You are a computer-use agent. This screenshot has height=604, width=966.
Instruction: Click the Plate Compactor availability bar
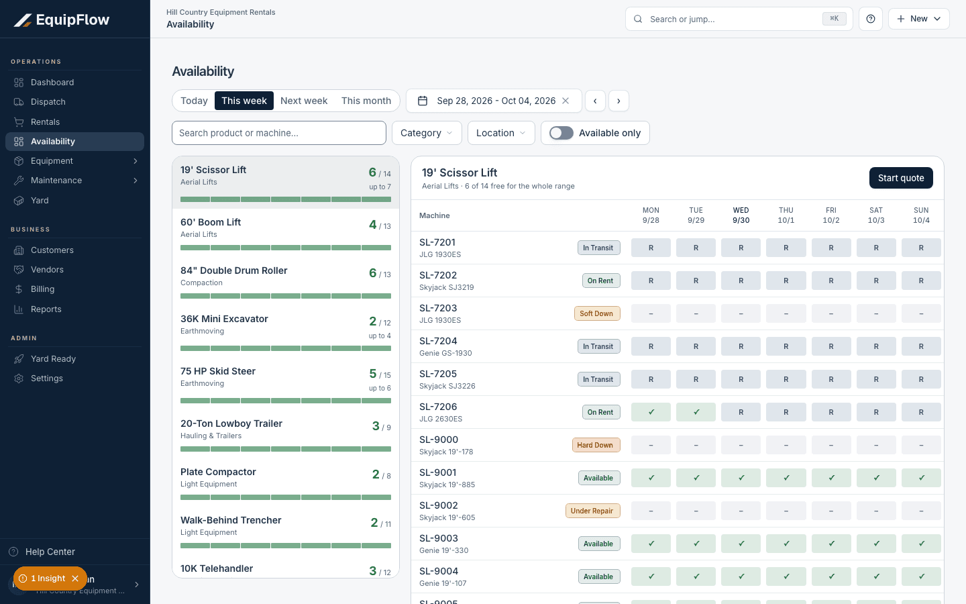point(286,497)
